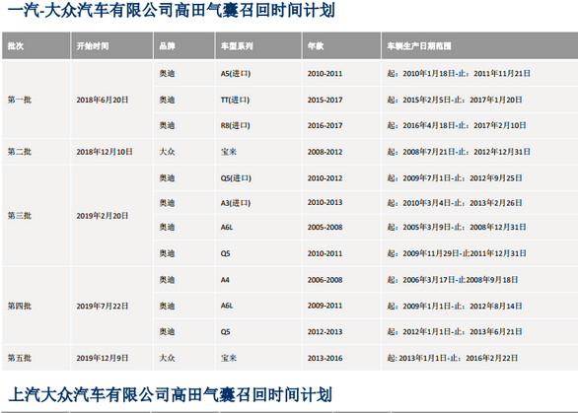The image size is (578, 413).
Task: Click the model year 2013-2016
Action: pyautogui.click(x=325, y=358)
